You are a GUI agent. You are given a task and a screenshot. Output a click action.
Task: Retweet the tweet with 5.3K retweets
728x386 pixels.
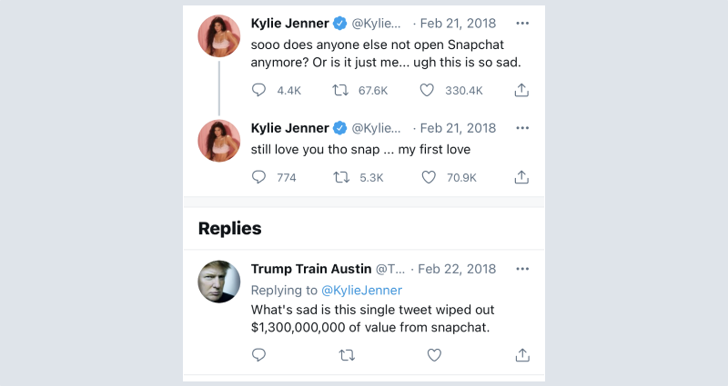342,177
